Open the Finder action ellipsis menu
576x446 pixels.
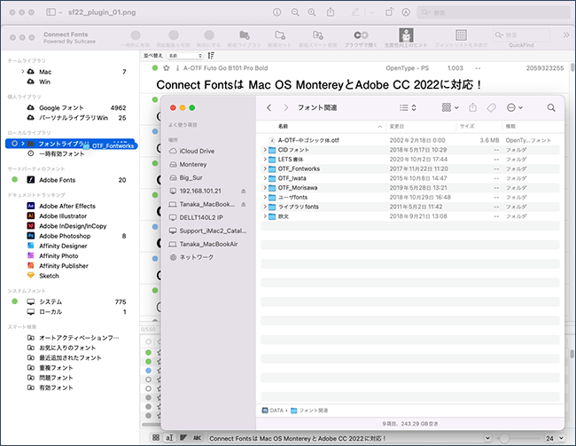tap(514, 107)
